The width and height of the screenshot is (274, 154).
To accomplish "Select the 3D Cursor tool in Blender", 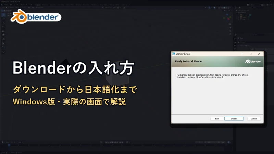I will (3, 19).
